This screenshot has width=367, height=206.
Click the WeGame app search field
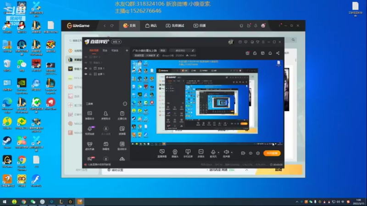[75, 41]
